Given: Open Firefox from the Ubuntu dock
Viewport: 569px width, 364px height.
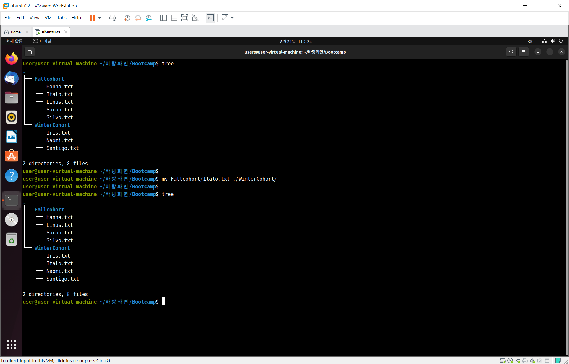Looking at the screenshot, I should pyautogui.click(x=12, y=59).
